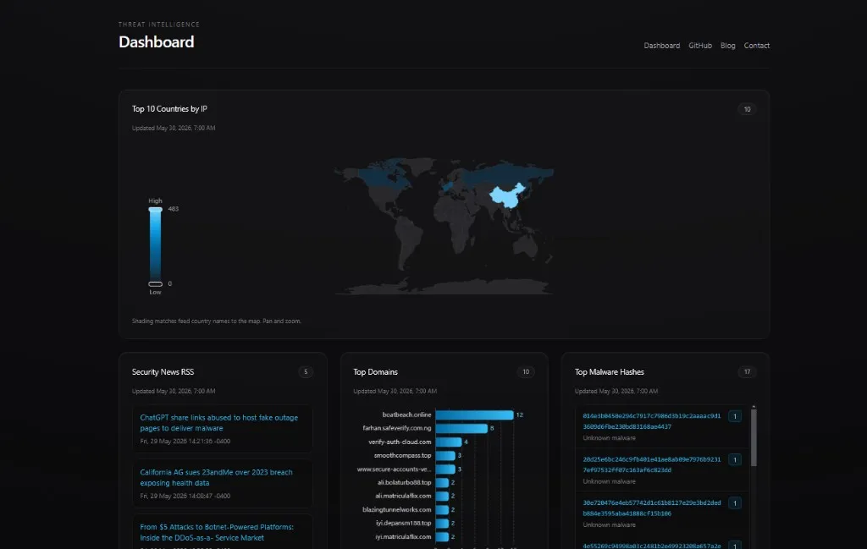
Task: Open the ChatGPT share links abused article
Action: pyautogui.click(x=219, y=422)
